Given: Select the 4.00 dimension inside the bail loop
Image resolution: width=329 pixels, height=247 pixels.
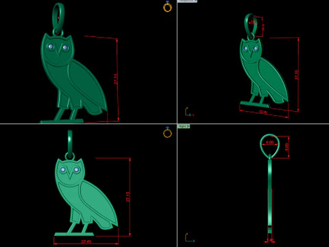Looking at the screenshot, I should 270,142.
